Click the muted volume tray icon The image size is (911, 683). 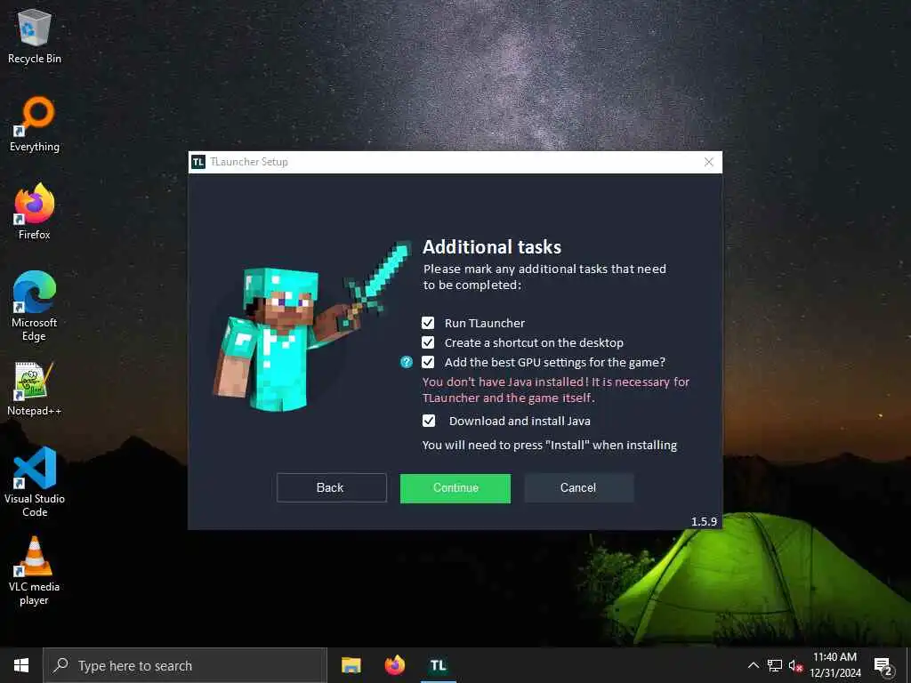point(795,665)
